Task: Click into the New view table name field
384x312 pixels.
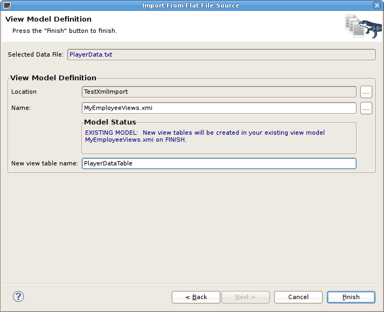Action: (x=219, y=163)
